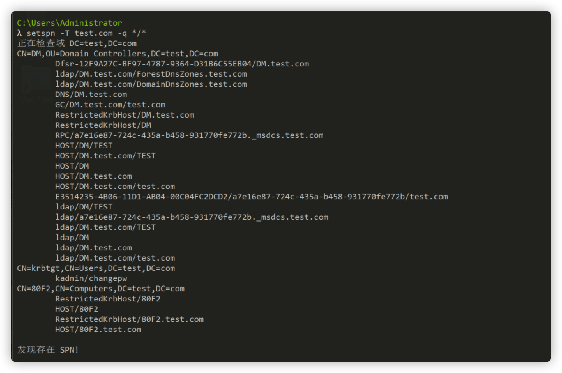Select the ldap/DM/TEST entry
The width and height of the screenshot is (562, 373).
[84, 207]
